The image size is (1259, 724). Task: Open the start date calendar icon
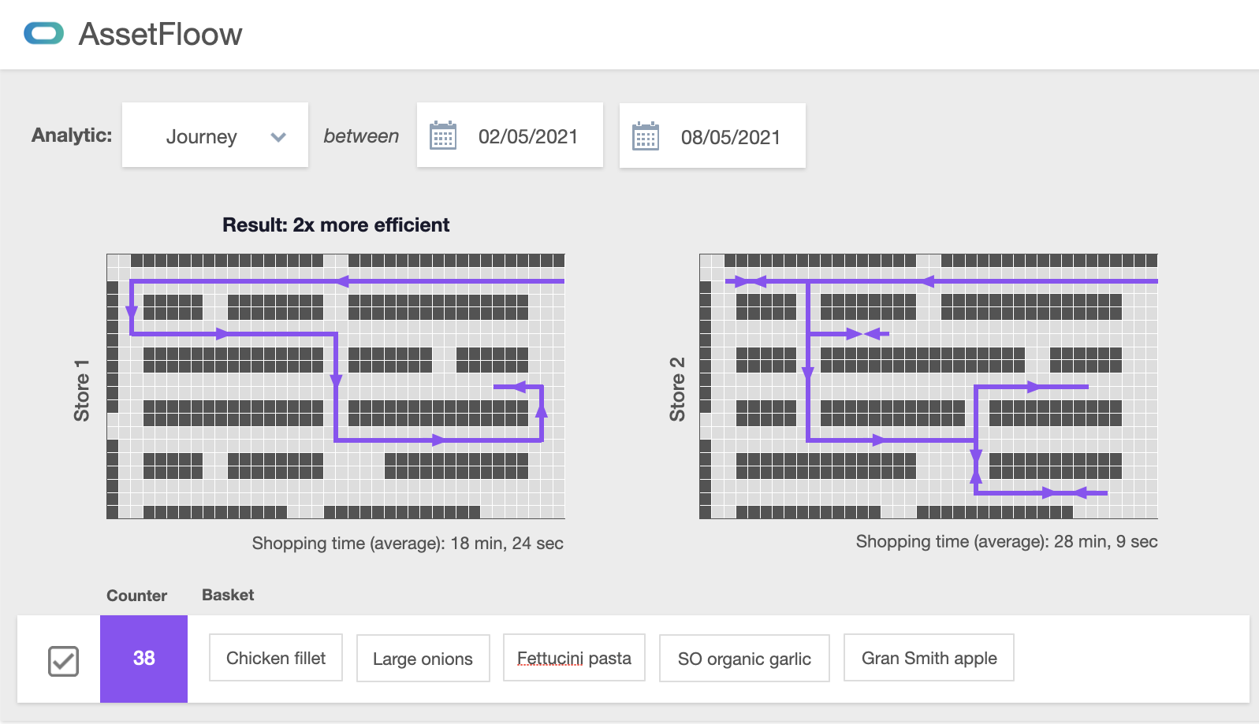tap(443, 136)
